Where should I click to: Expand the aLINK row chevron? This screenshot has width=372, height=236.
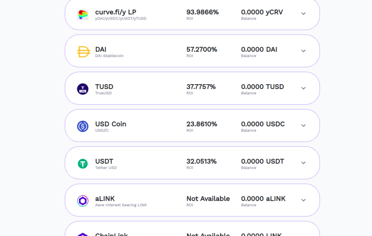tap(303, 200)
